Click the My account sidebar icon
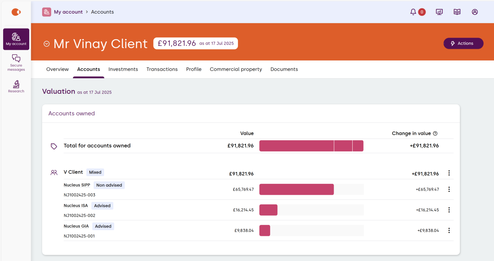Viewport: 494px width, 261px height. pos(16,39)
